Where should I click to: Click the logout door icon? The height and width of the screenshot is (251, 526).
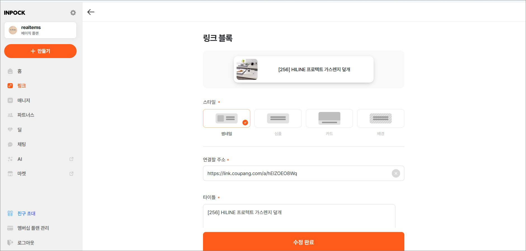click(x=10, y=243)
